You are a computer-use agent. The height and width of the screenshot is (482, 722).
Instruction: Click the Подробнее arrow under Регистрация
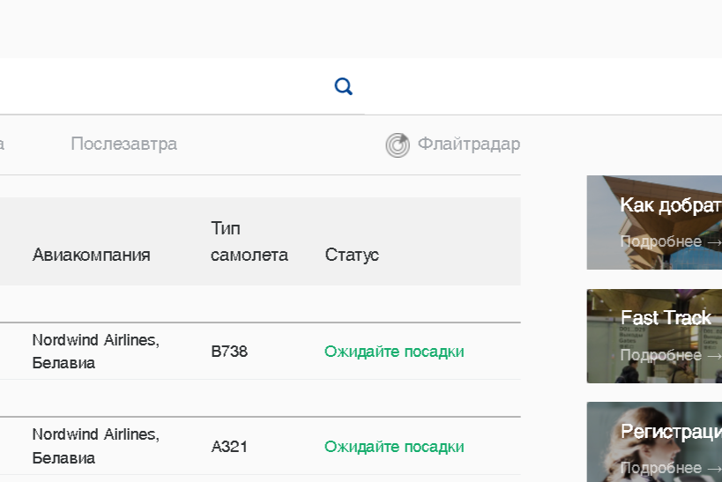pyautogui.click(x=670, y=468)
